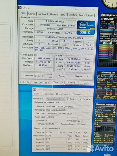Click the Модель field in Core Temp
117x156 pixels.
pos(68,107)
